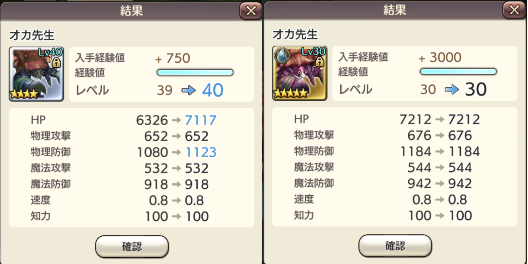Click the lock icon on Lv30 portrait
Viewport: 528px width, 264px height.
(320, 62)
